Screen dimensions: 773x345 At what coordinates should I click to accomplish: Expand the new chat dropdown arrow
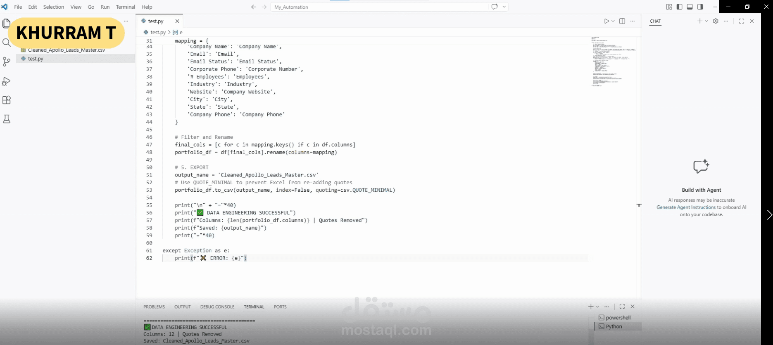tap(706, 21)
